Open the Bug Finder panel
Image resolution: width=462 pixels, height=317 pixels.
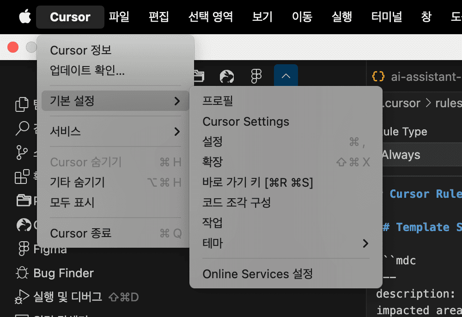55,273
